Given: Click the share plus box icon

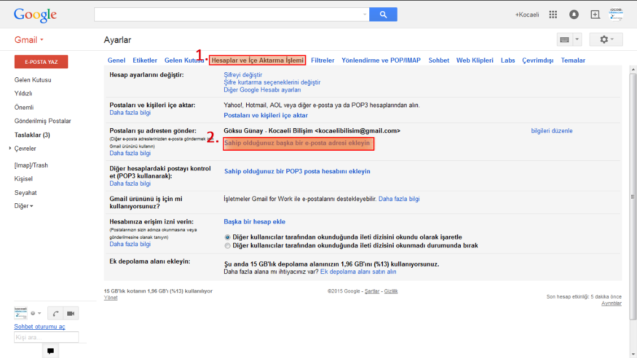Looking at the screenshot, I should coord(595,15).
